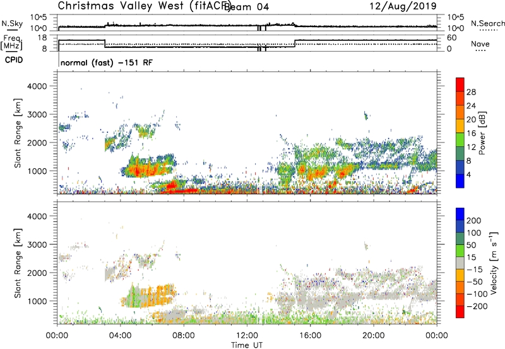Click the 16:00 time axis label
505x349 pixels.
coord(310,336)
